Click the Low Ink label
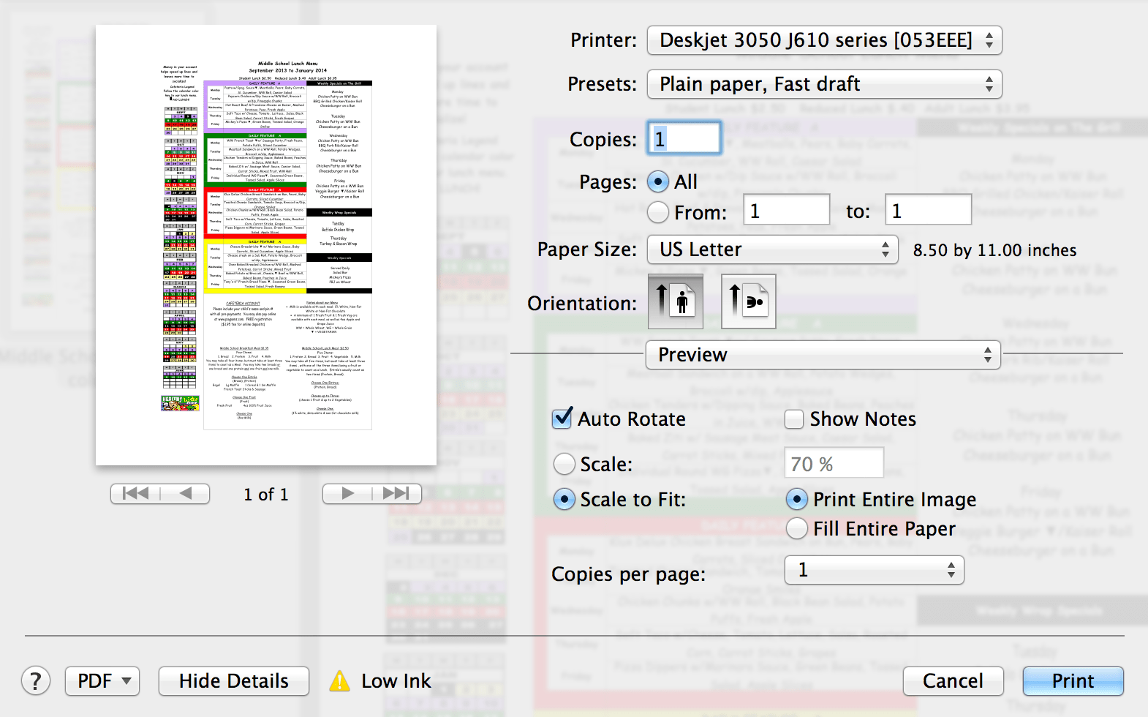This screenshot has height=717, width=1148. [x=396, y=681]
